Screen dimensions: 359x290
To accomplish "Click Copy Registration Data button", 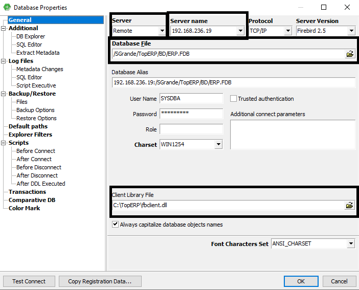I will [x=100, y=281].
